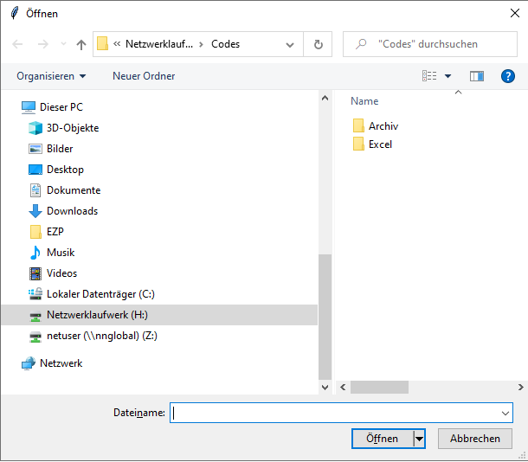528x462 pixels.
Task: Click the Videos filmstrip icon
Action: tap(35, 273)
